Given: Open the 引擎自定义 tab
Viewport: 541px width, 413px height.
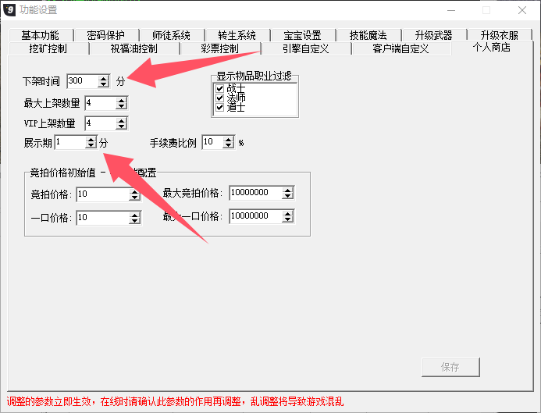Looking at the screenshot, I should pos(306,48).
